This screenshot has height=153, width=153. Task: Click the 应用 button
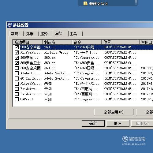[142, 123]
